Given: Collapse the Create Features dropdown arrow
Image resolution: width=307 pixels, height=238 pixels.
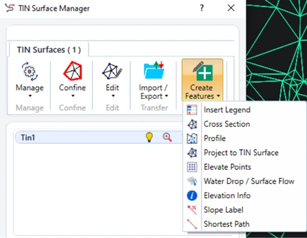Looking at the screenshot, I should 218,96.
